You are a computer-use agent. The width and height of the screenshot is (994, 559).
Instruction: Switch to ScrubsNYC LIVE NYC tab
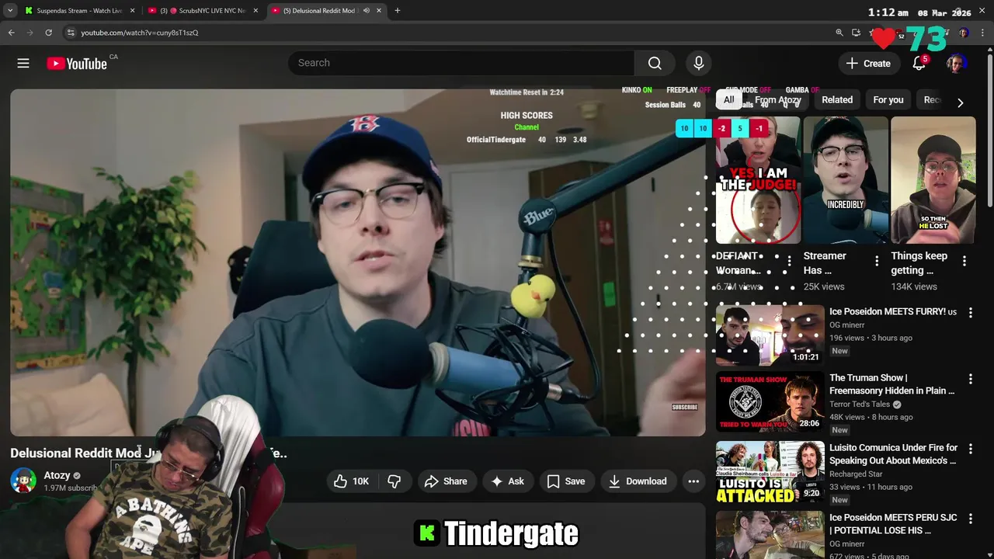[x=204, y=11]
